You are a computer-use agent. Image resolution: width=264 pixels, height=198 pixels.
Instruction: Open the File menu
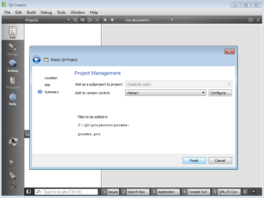pyautogui.click(x=7, y=12)
